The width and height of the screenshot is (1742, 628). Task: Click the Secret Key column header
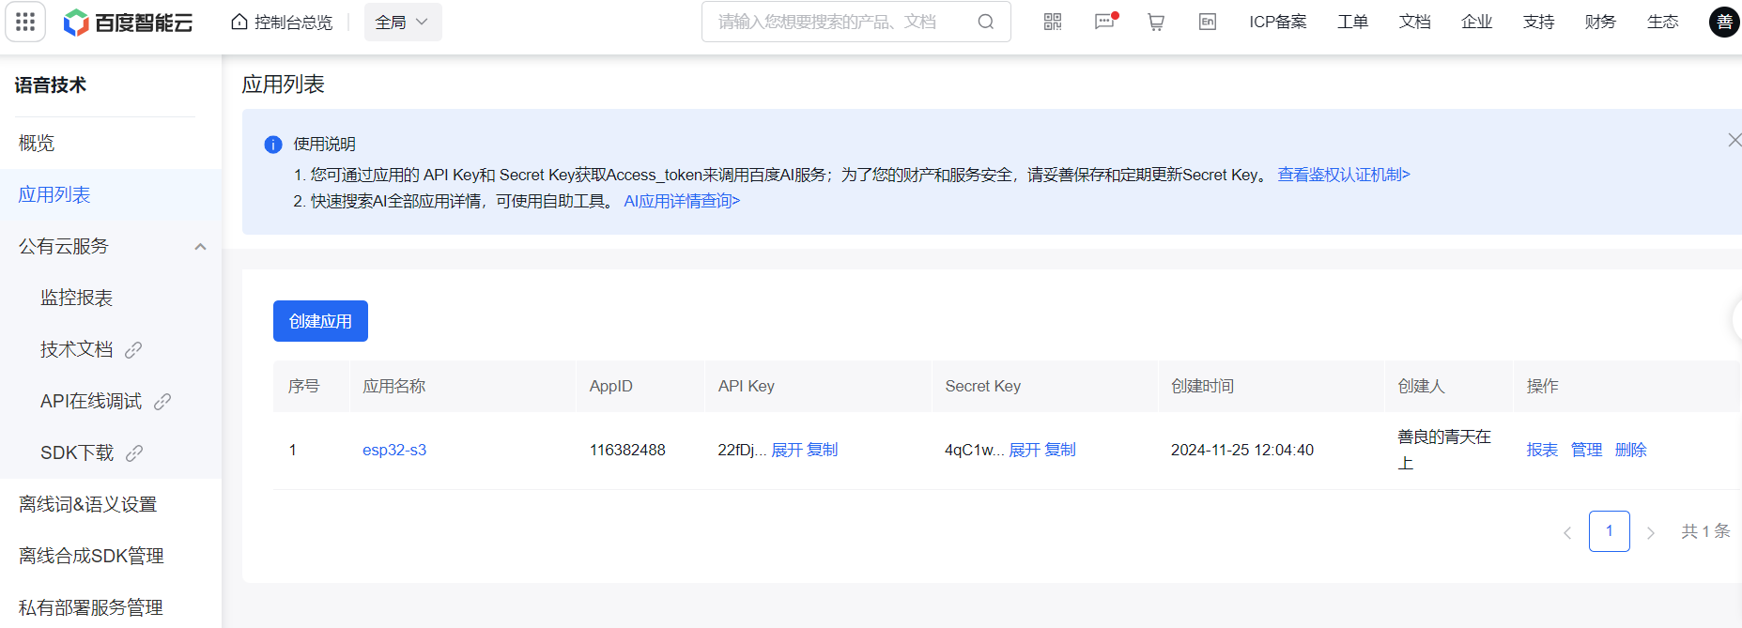click(982, 386)
